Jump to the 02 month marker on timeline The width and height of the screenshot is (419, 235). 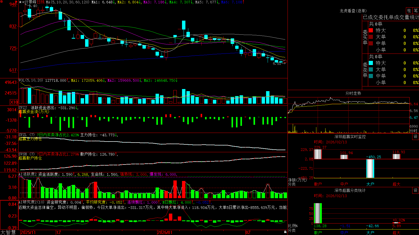point(248,232)
